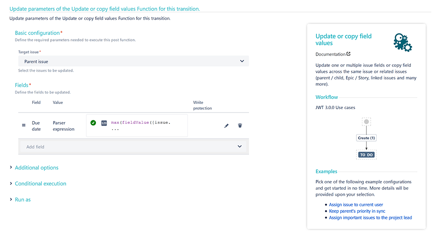Pick Assign important issues to project lead example
The width and height of the screenshot is (432, 236).
tap(370, 217)
